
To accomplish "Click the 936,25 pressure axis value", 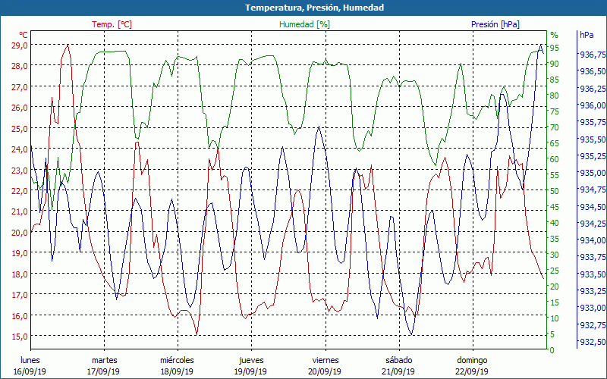I will [x=593, y=89].
